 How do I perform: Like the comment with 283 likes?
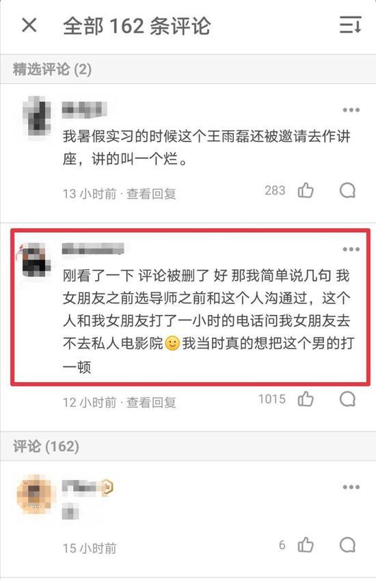click(306, 190)
